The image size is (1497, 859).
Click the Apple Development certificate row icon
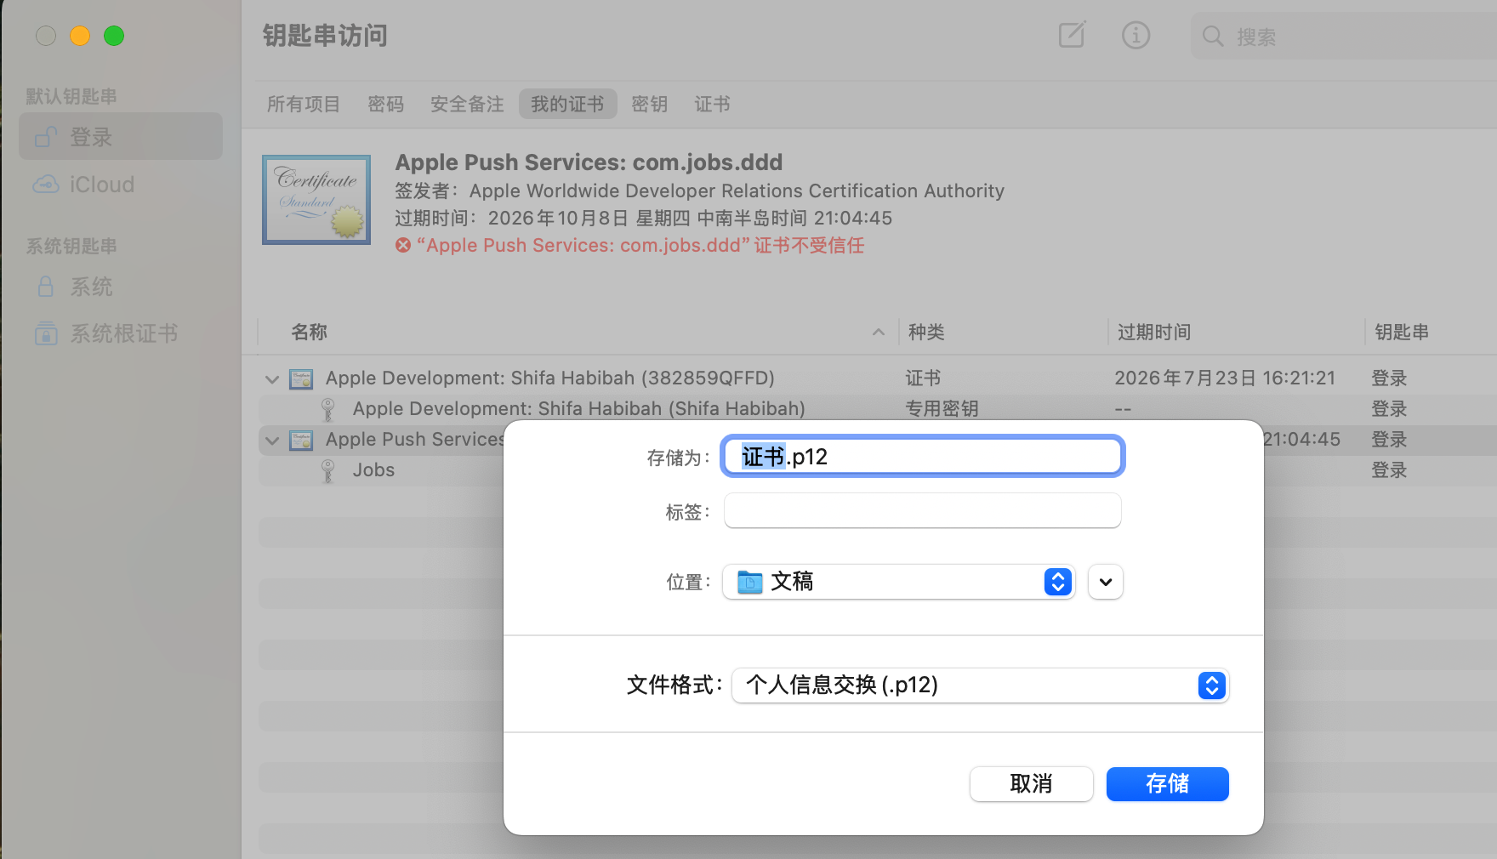point(301,378)
